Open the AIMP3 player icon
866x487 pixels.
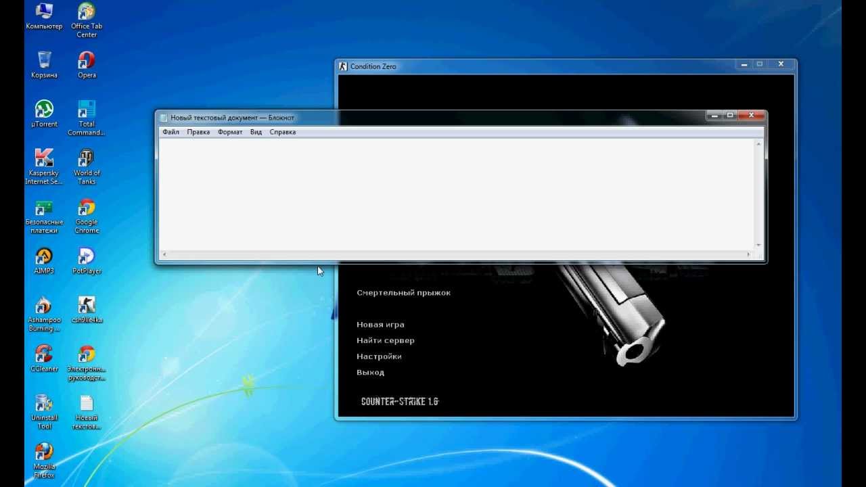(x=44, y=260)
